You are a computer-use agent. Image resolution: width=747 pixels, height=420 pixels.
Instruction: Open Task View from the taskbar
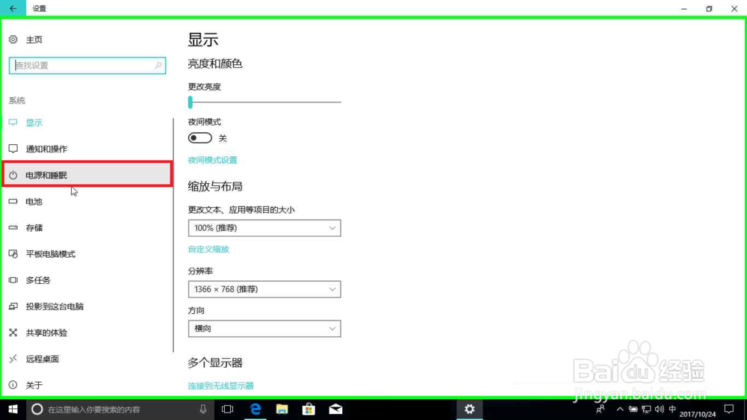point(228,409)
